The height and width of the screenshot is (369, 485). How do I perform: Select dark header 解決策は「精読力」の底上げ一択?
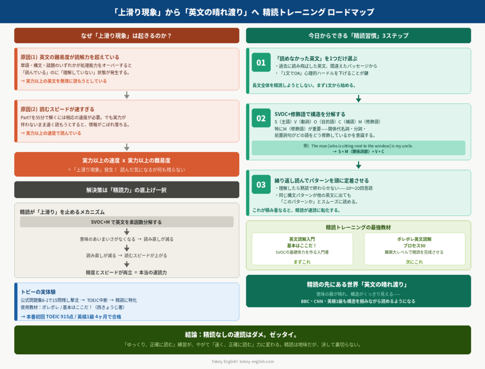(126, 190)
